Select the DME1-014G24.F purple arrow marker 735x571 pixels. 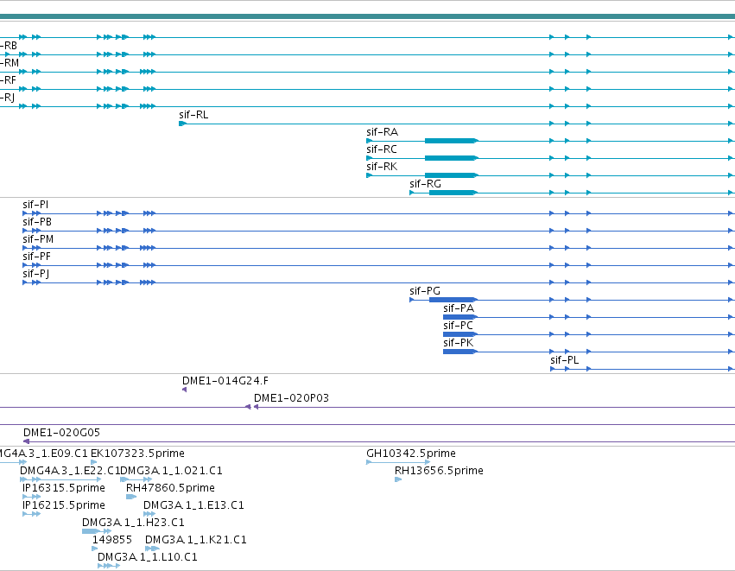(184, 390)
